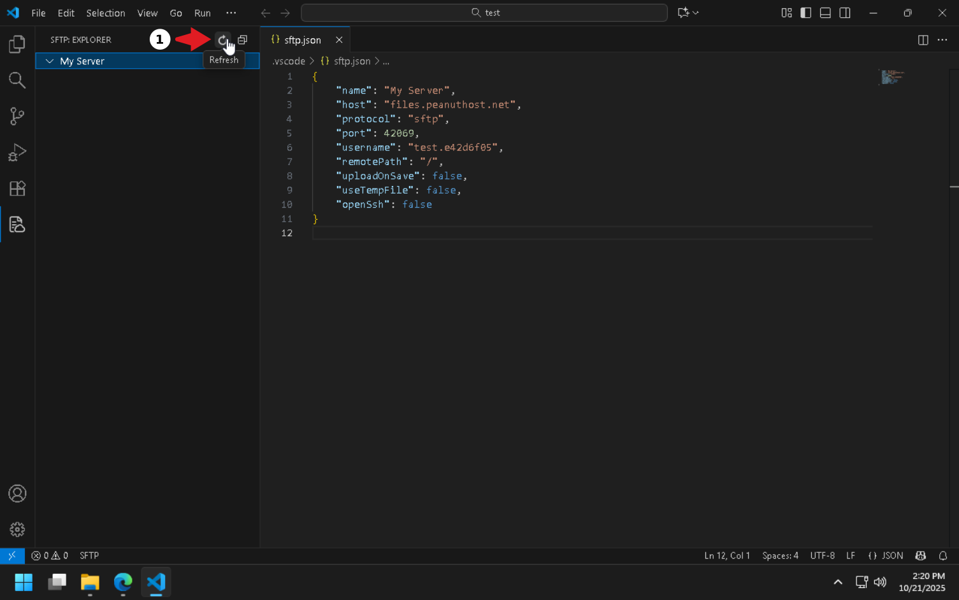Open the Manage gear button

[x=17, y=529]
